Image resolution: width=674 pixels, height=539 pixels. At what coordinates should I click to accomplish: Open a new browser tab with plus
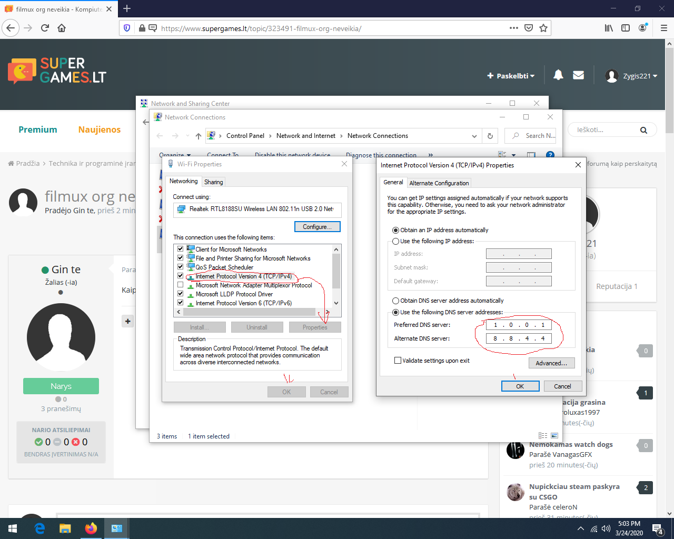(x=127, y=8)
